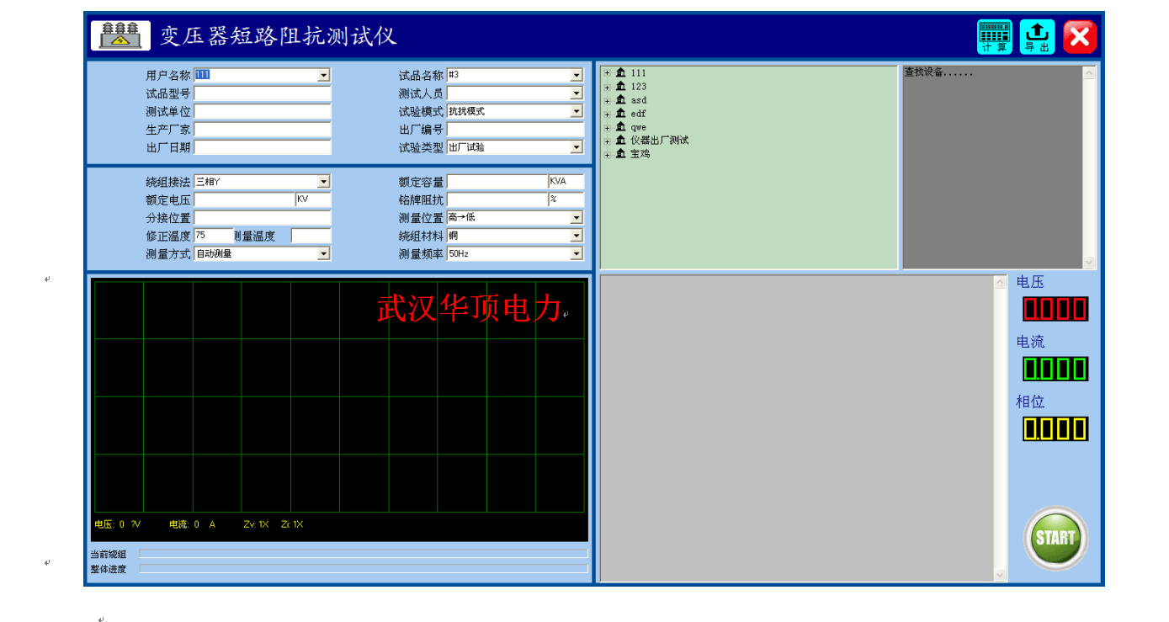Expand the 仪器出厂测试 tree node
The height and width of the screenshot is (622, 1169).
pyautogui.click(x=607, y=141)
